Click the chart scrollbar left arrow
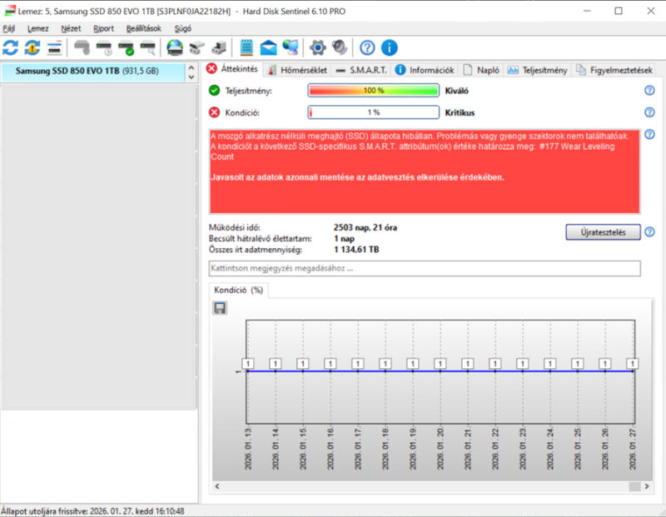 (x=217, y=486)
